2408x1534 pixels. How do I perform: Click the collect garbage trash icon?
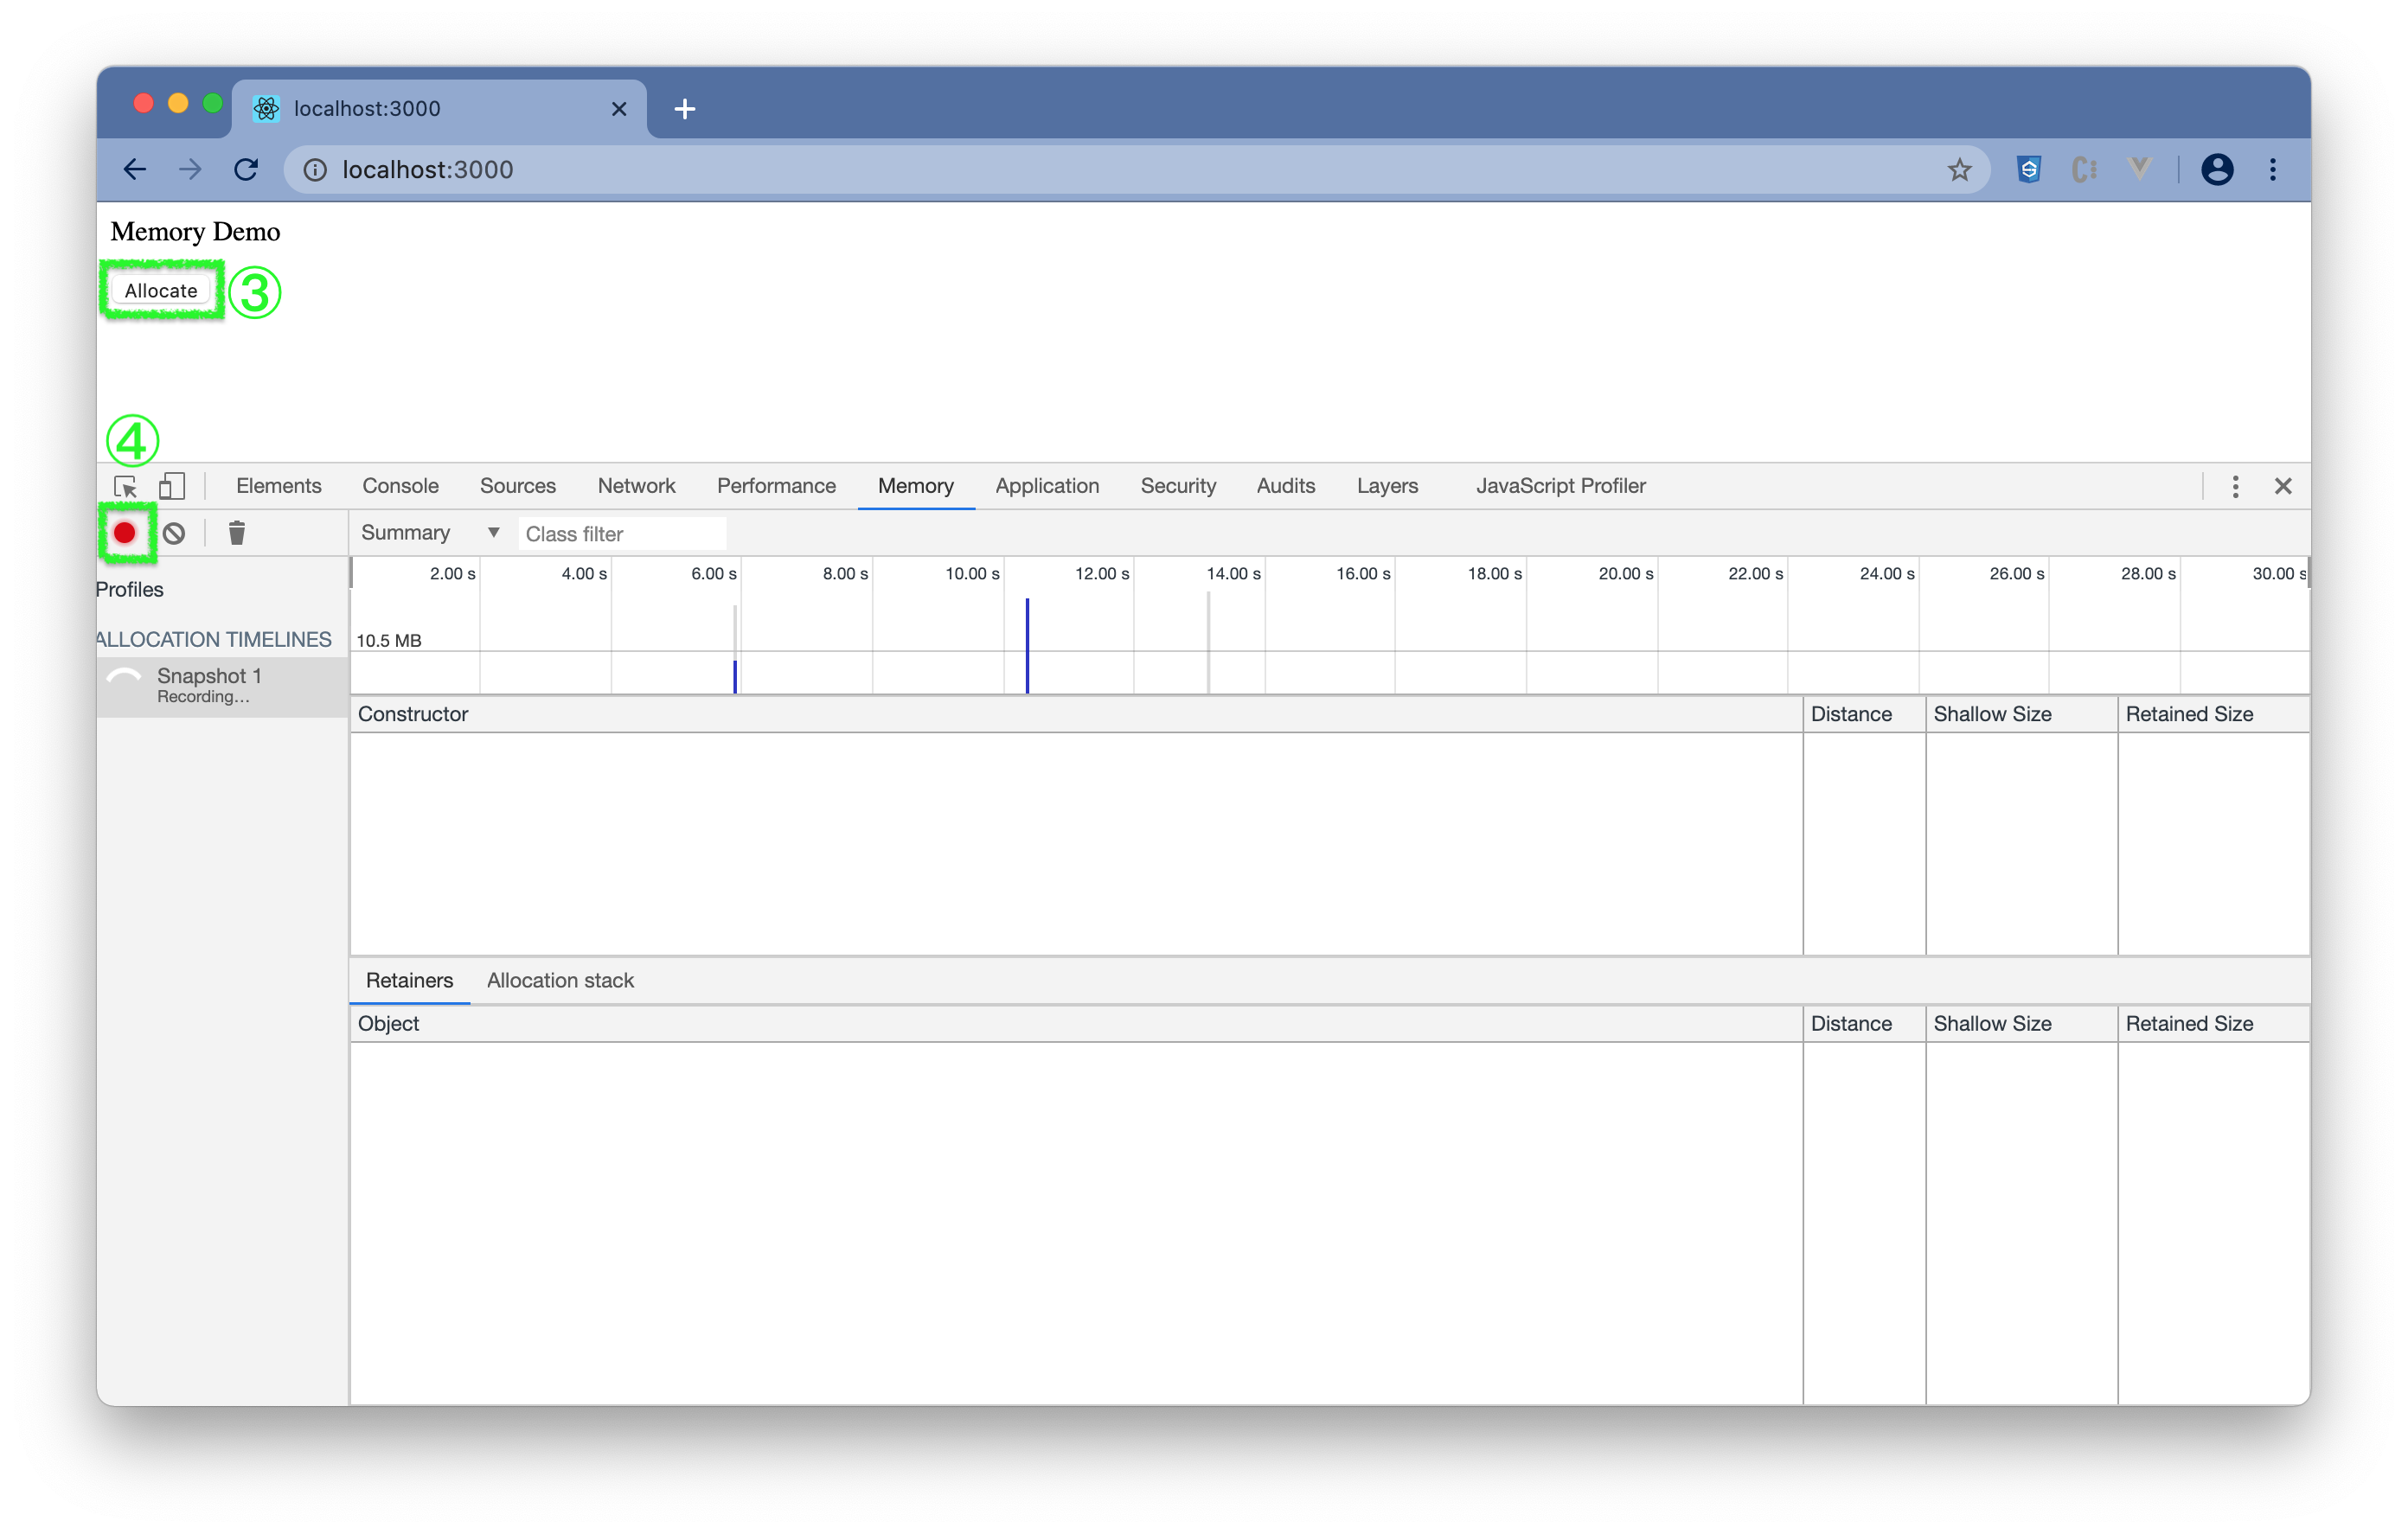click(237, 533)
